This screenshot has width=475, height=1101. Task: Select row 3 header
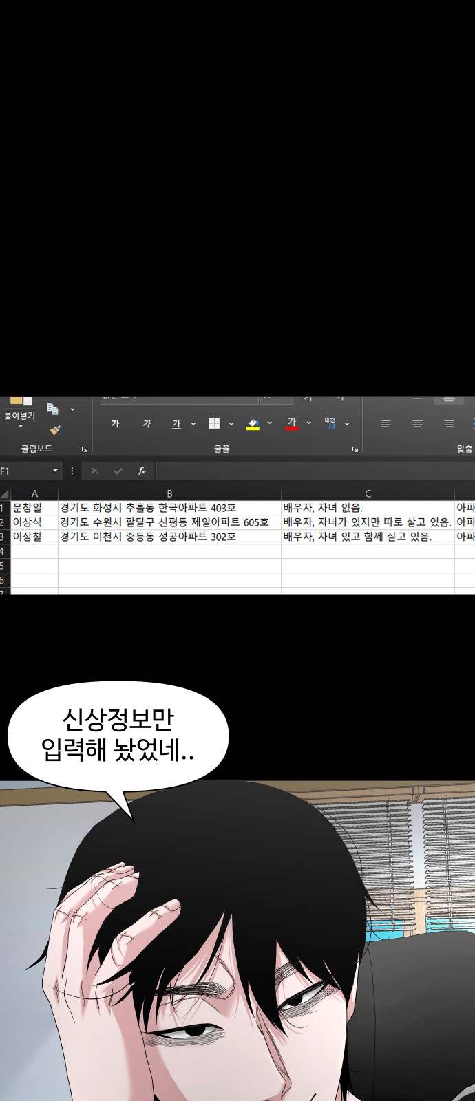5,537
